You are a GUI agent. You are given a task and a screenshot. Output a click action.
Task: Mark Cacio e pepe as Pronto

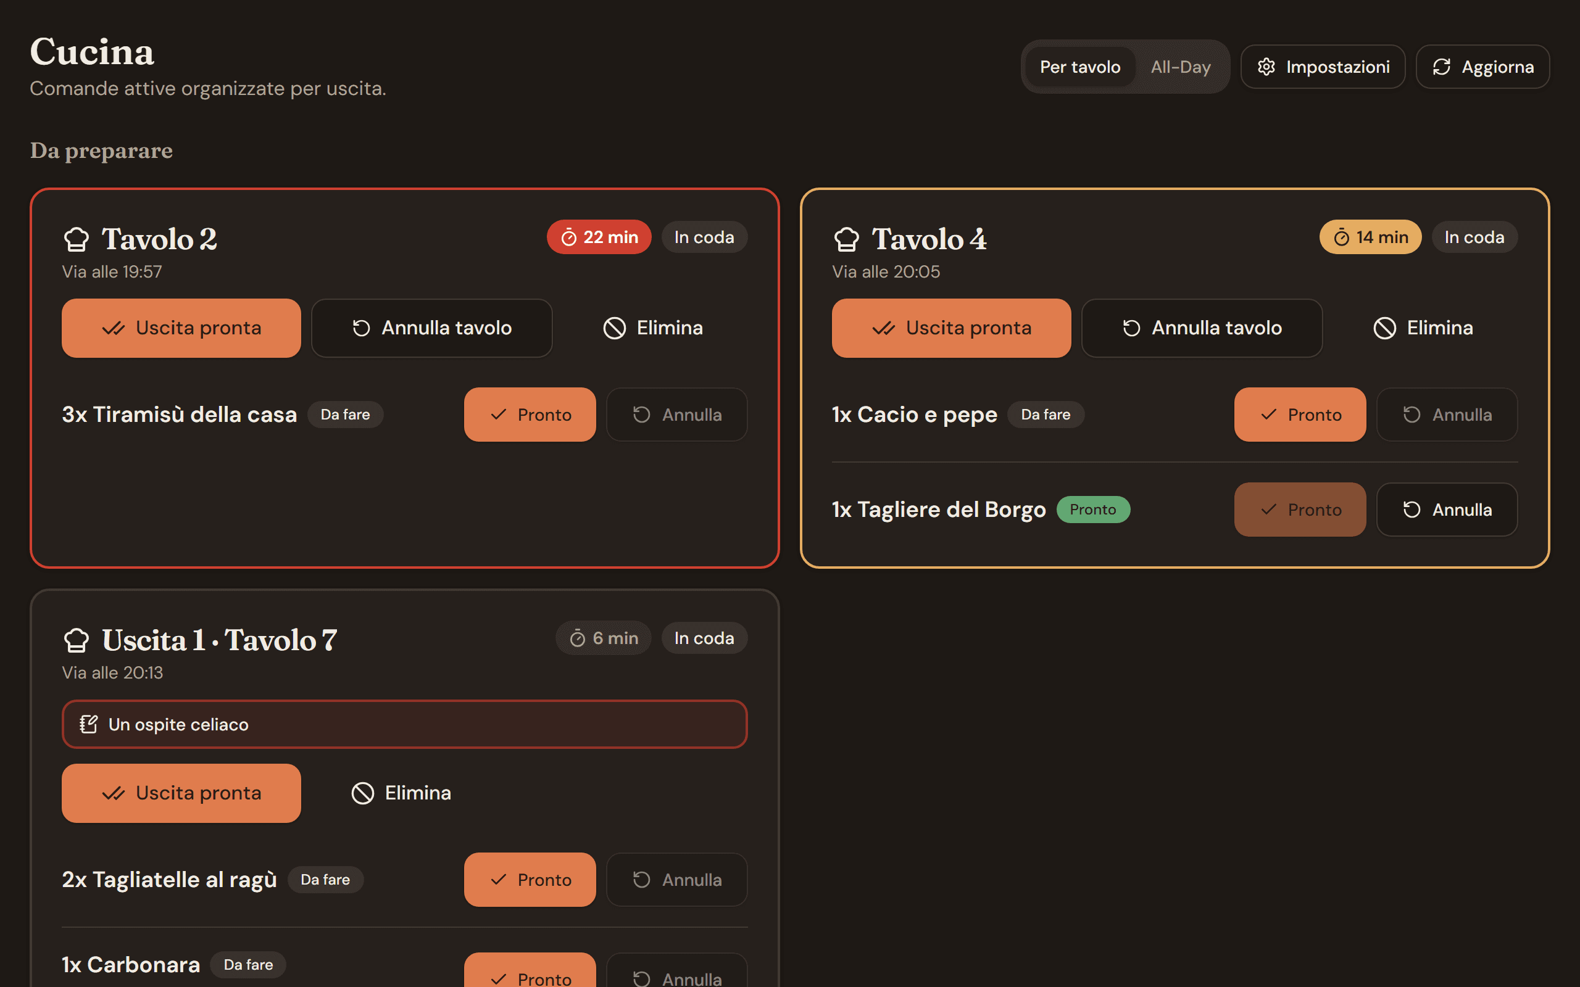(1299, 415)
